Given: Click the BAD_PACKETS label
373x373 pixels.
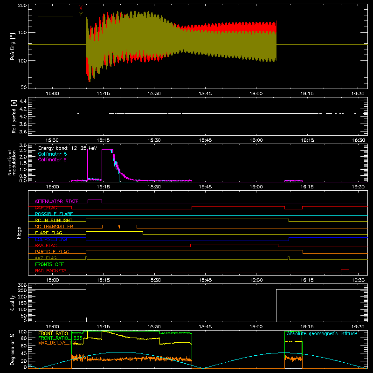Looking at the screenshot, I should pyautogui.click(x=51, y=270).
